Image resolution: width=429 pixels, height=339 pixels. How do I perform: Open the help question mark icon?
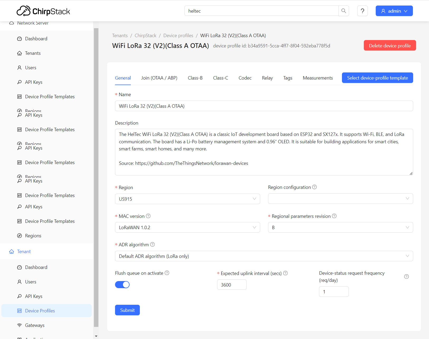(363, 11)
